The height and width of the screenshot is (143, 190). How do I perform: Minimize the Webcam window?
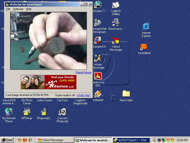point(82,4)
